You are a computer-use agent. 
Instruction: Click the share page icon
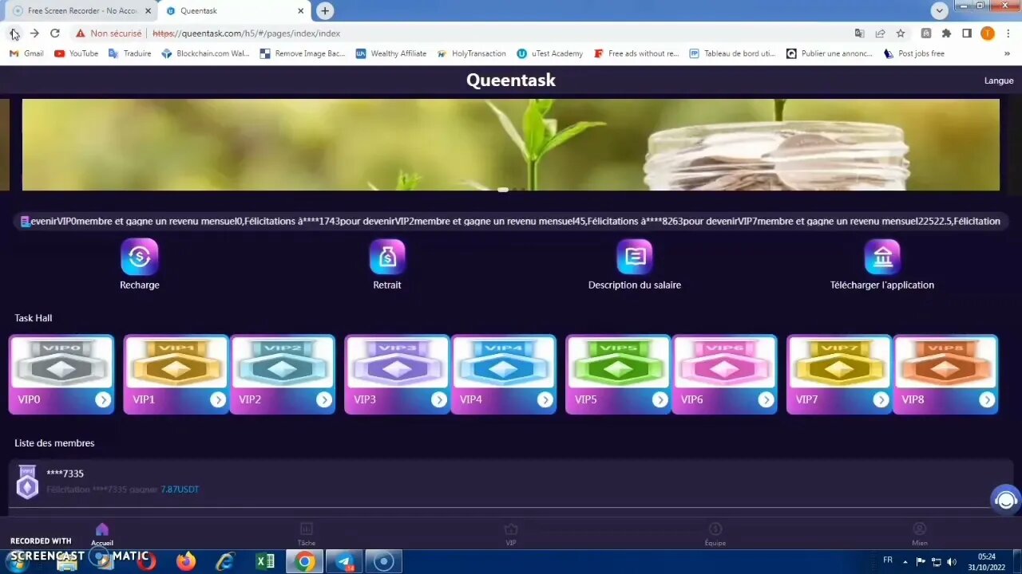click(x=880, y=33)
